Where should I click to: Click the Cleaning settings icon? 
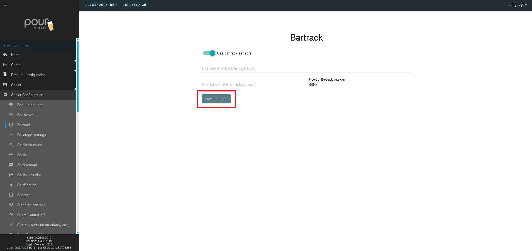(11, 205)
